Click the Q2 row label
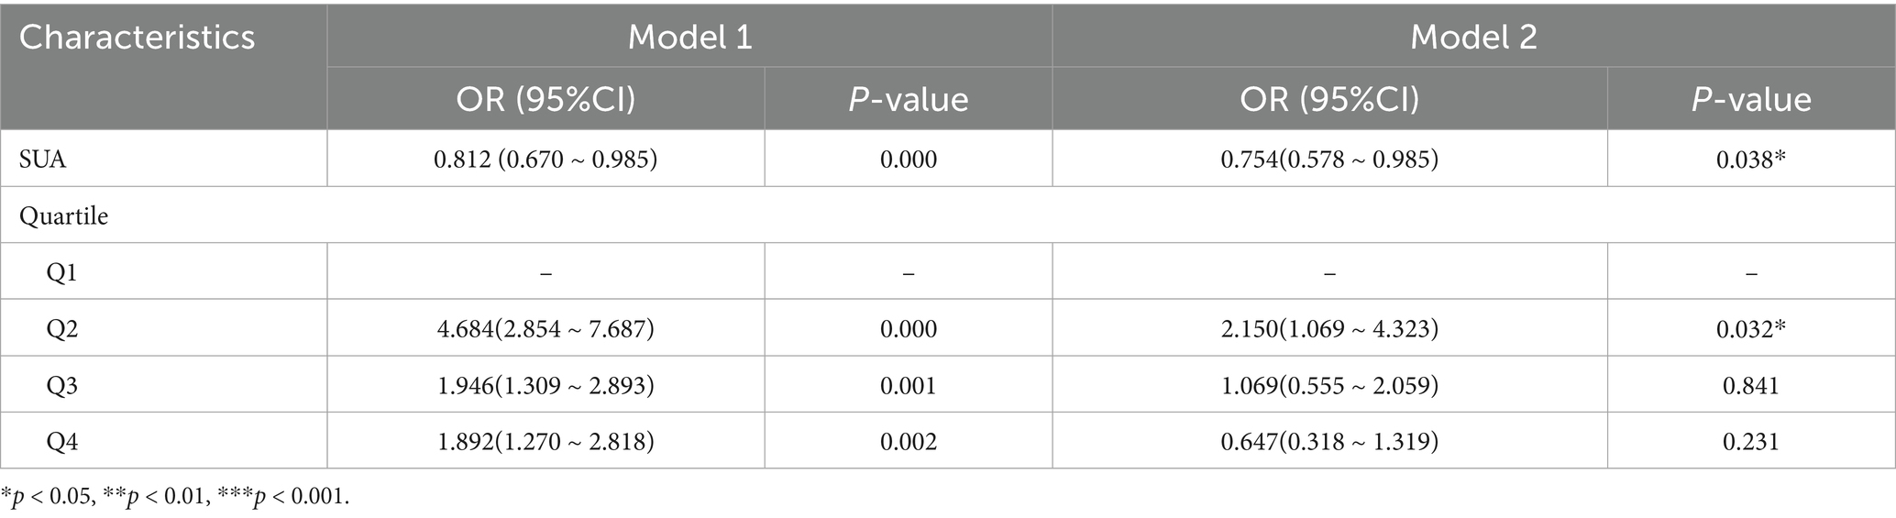 (62, 329)
